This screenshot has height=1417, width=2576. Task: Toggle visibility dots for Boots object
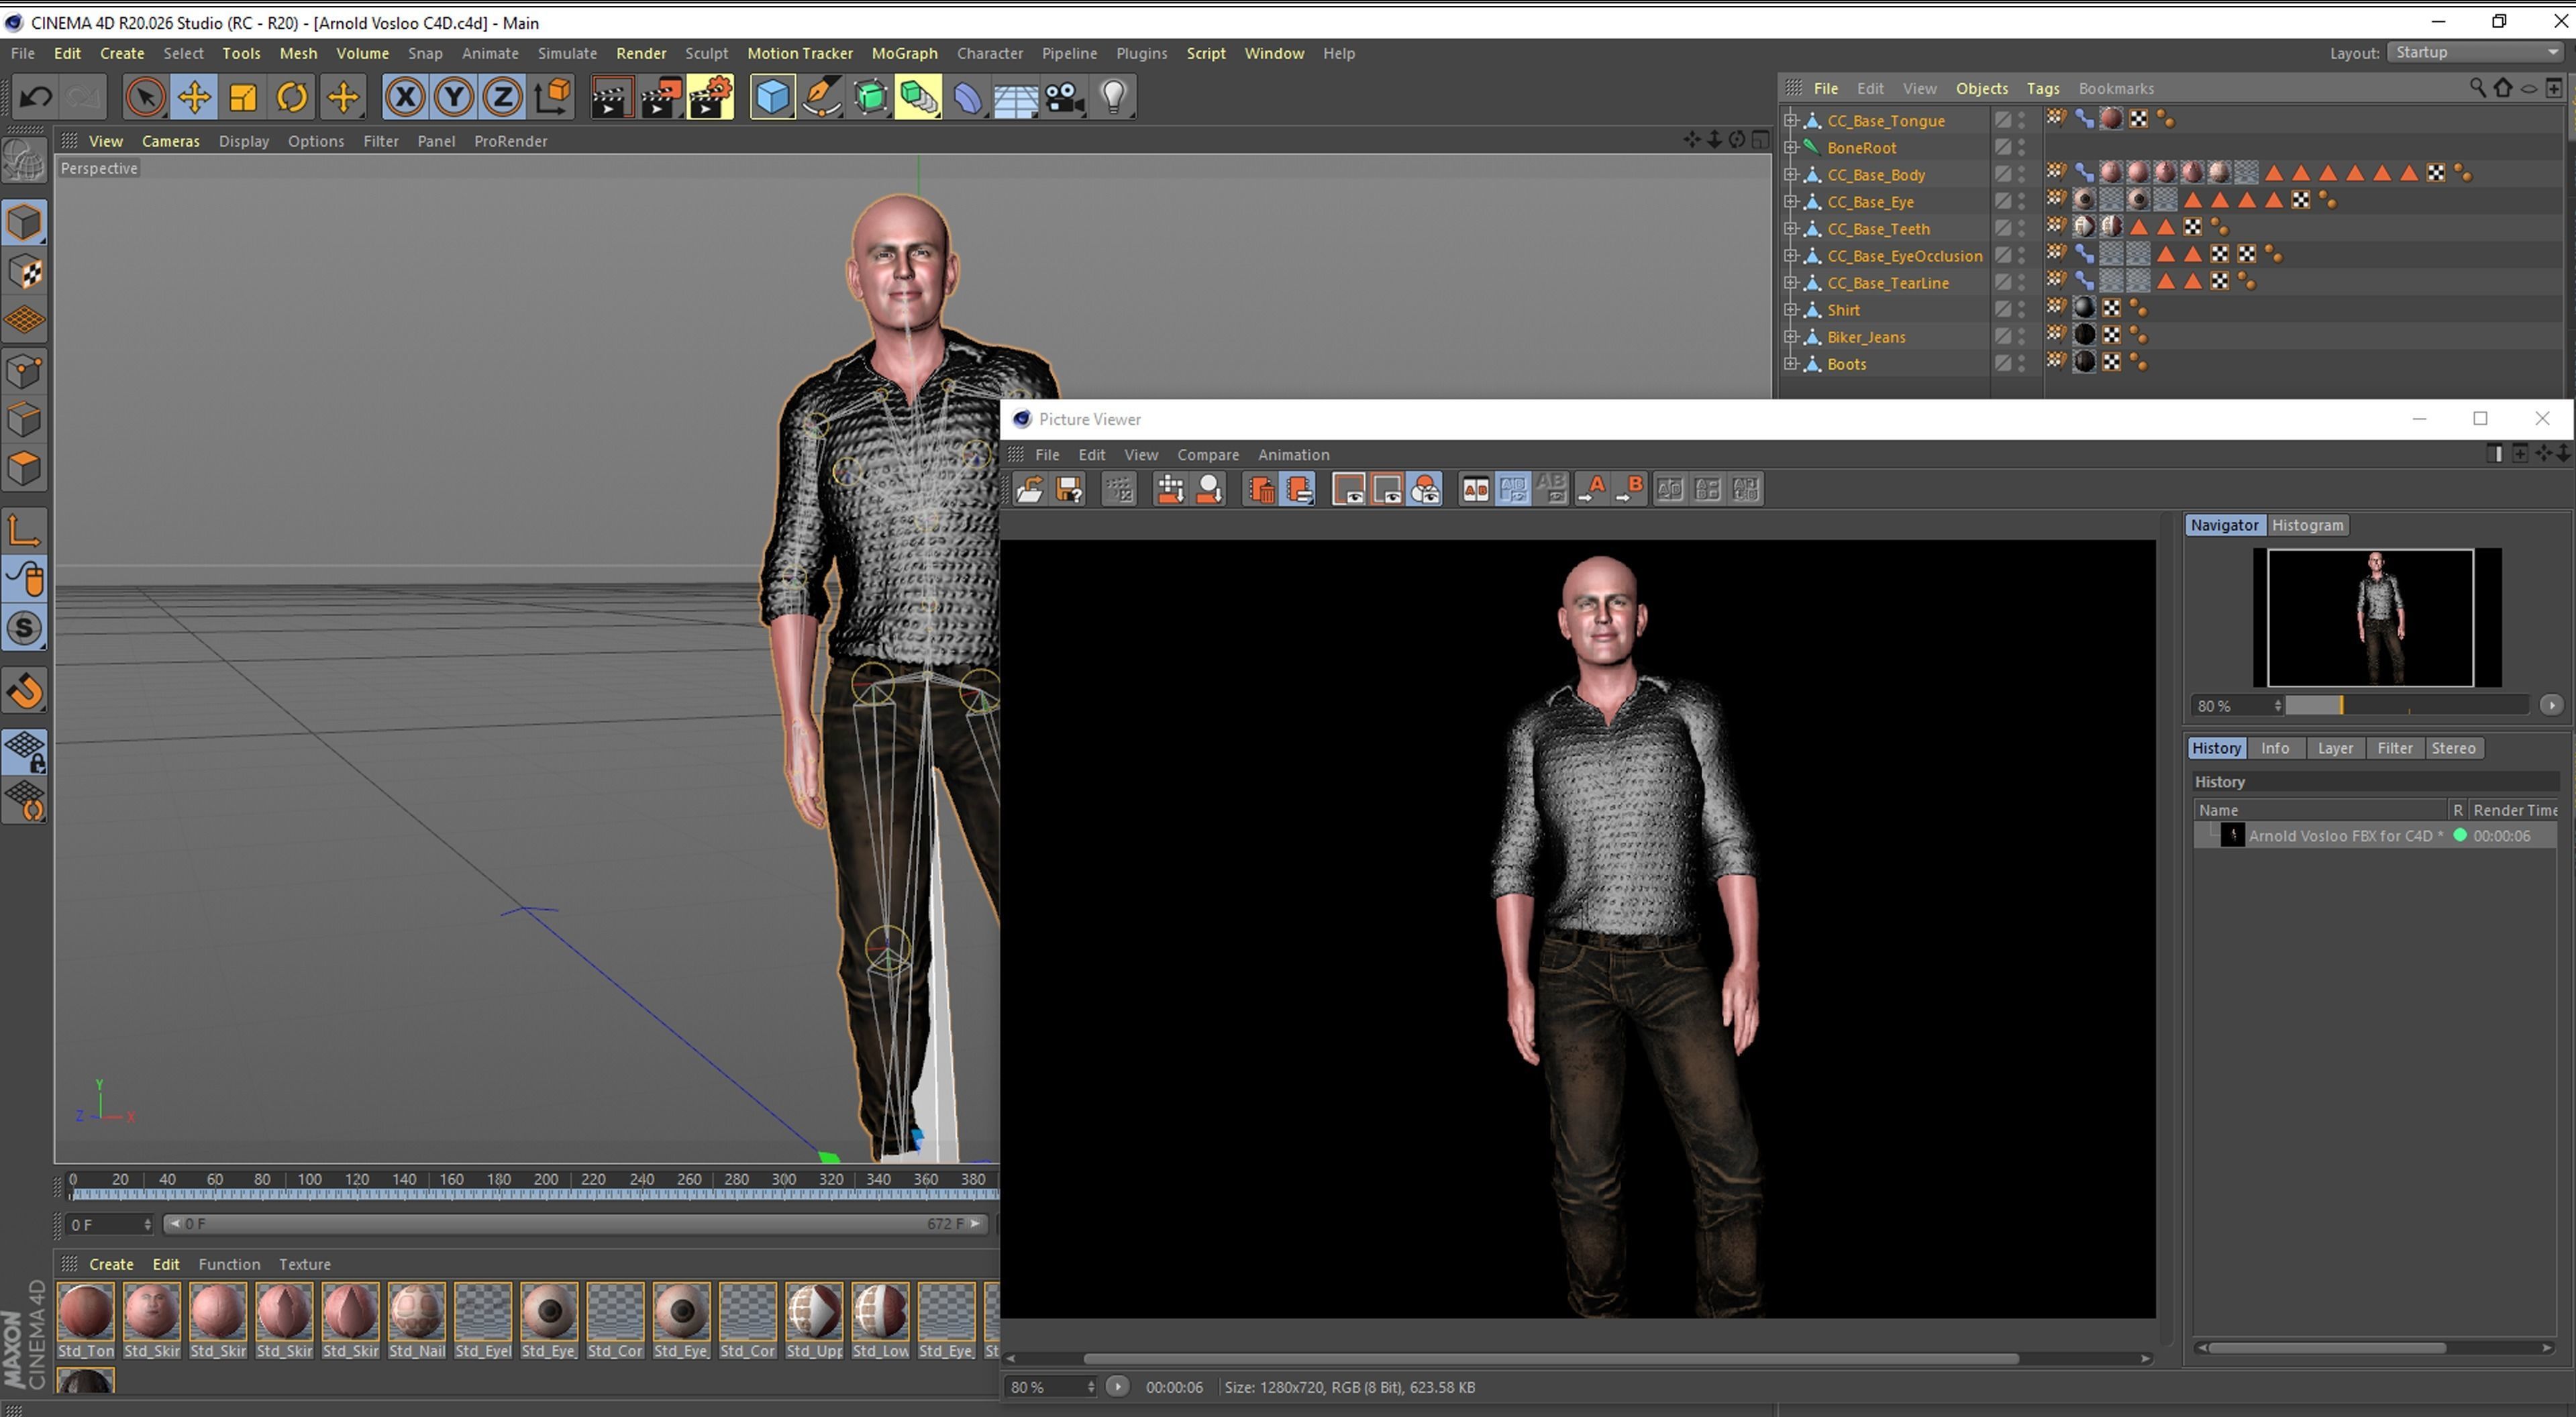coord(2021,364)
